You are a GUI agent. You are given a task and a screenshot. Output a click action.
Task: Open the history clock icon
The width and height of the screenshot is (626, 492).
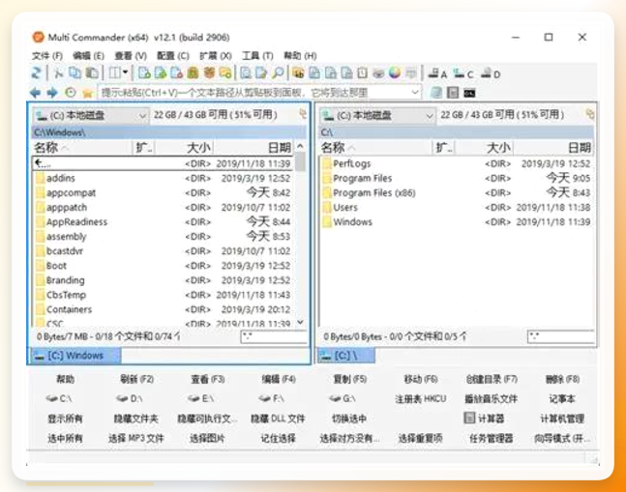(71, 93)
